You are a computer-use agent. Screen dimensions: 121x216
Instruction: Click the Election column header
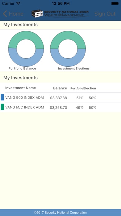click(90, 88)
